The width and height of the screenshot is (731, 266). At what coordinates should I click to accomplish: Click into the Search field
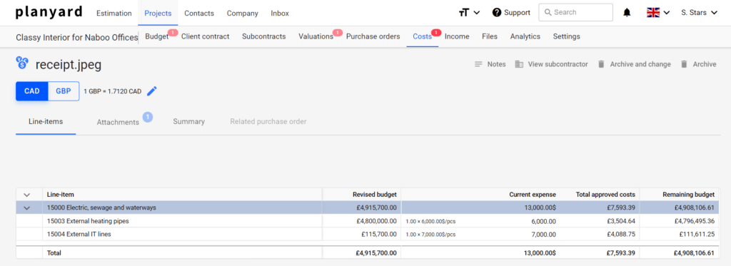pyautogui.click(x=576, y=13)
